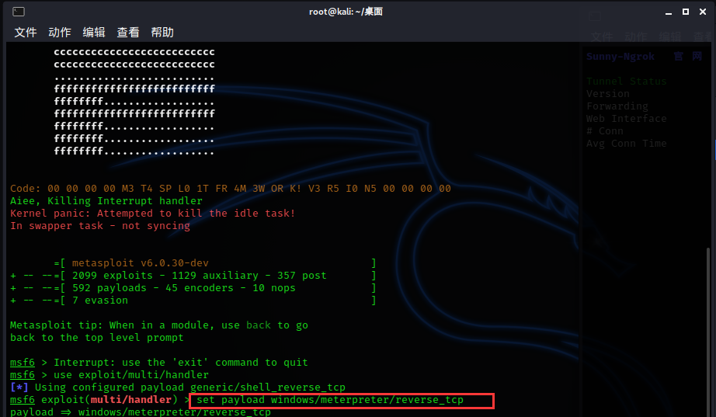Screen dimensions: 716x417
Task: Click the 'metasploit v6.0.30-dev' text
Action: (141, 263)
